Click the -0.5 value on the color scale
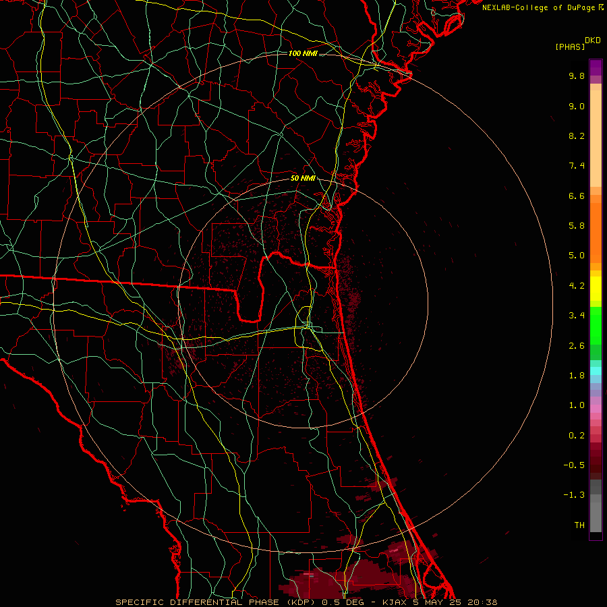The width and height of the screenshot is (607, 607). (x=574, y=465)
